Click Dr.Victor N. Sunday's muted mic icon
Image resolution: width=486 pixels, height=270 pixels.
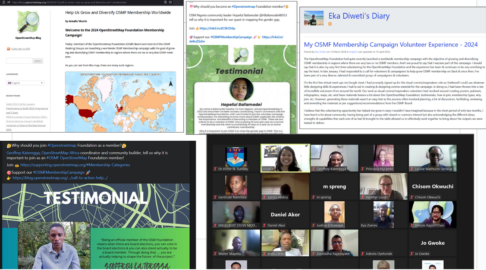[x=215, y=169]
